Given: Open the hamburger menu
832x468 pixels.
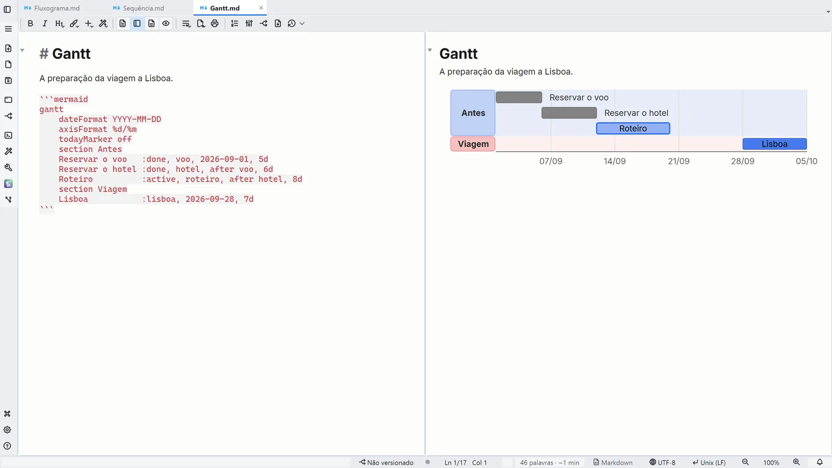Looking at the screenshot, I should click(x=8, y=29).
